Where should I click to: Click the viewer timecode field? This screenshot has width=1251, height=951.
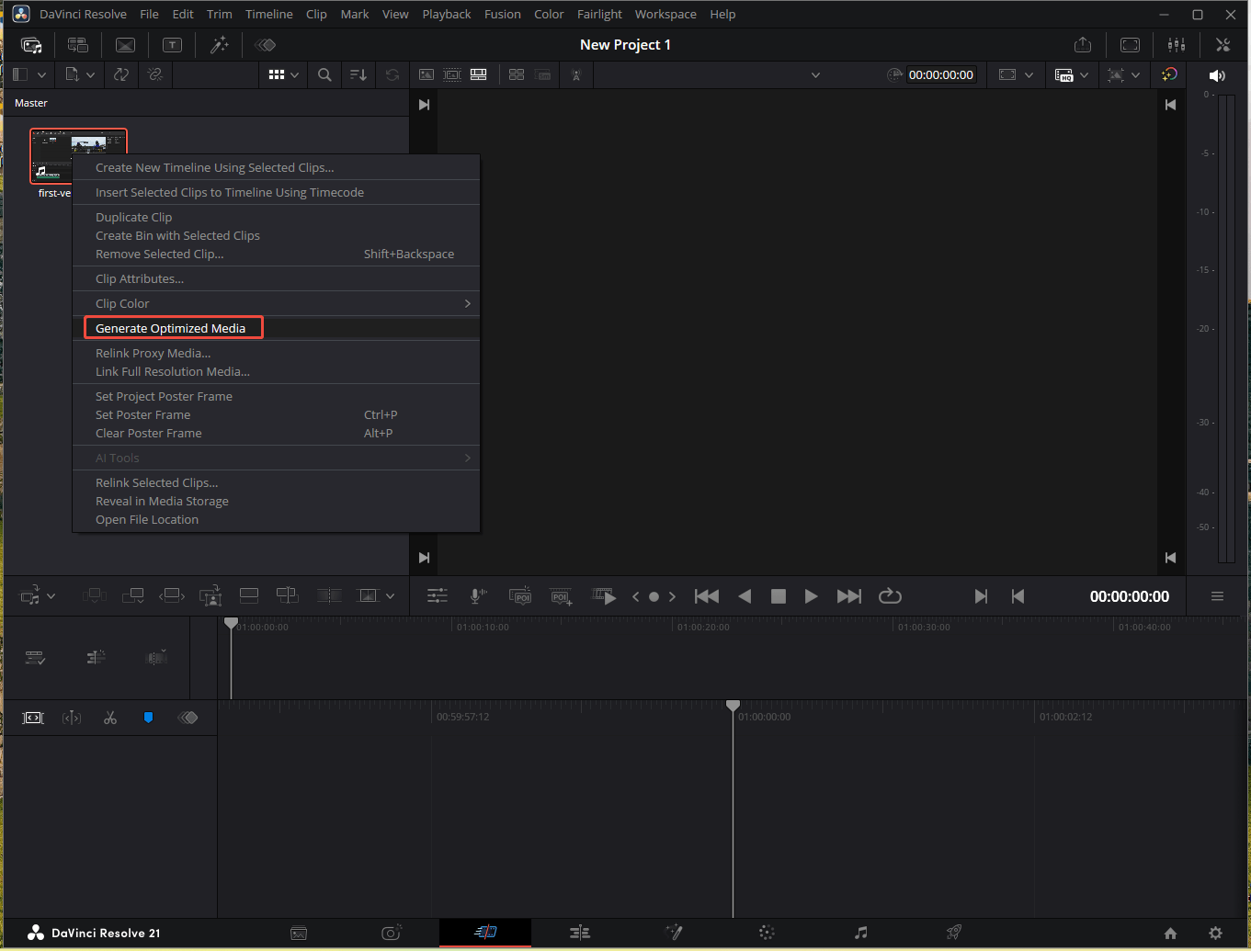(x=940, y=75)
